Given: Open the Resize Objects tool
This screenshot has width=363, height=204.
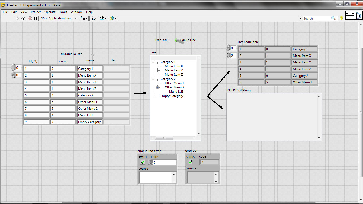Looking at the screenshot, I should [103, 18].
